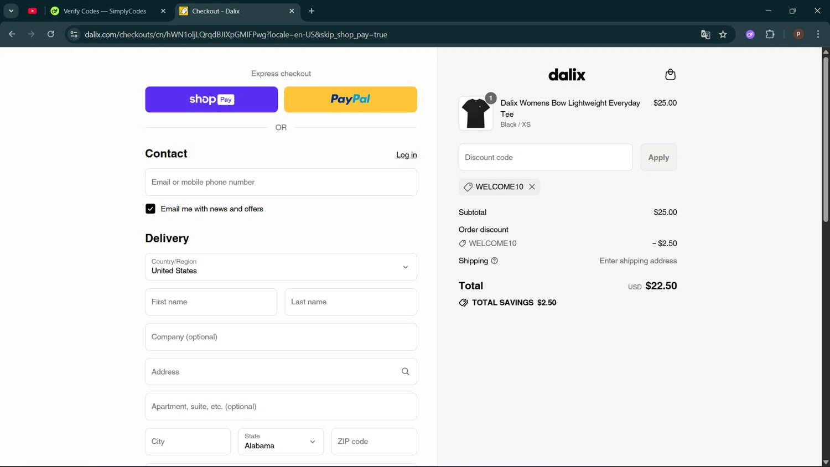The height and width of the screenshot is (467, 830).
Task: Close the Verify Codes — SimplyCodes tab
Action: point(163,11)
